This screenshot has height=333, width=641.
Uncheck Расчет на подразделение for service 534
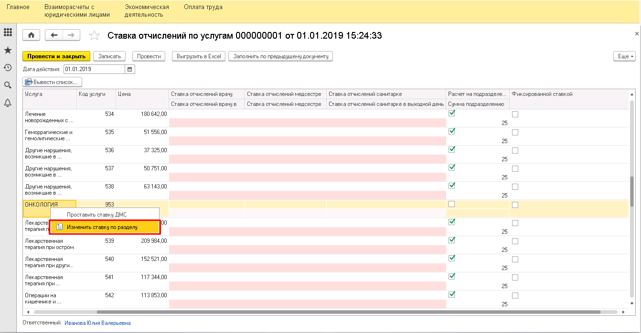tap(452, 114)
